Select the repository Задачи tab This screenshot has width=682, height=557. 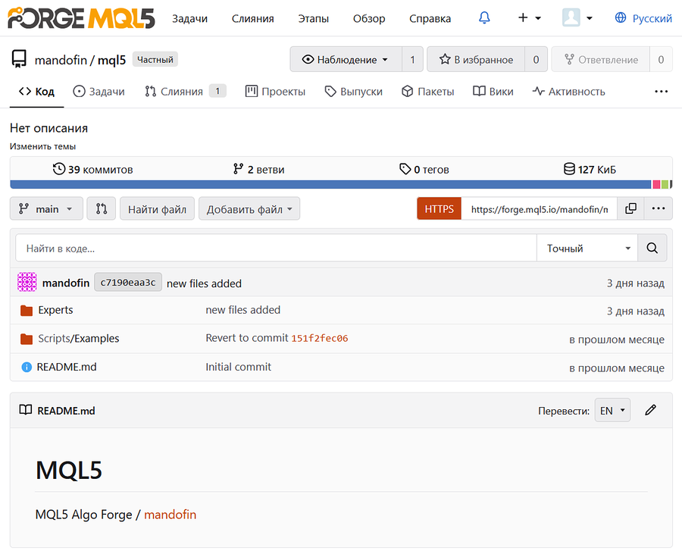tap(99, 91)
